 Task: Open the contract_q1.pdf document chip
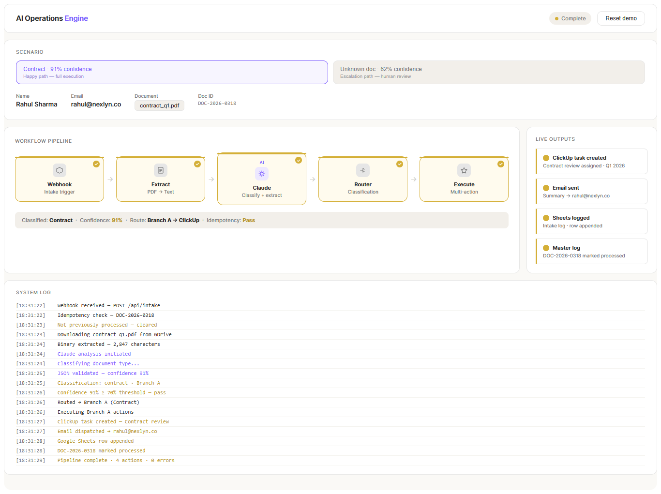click(159, 105)
